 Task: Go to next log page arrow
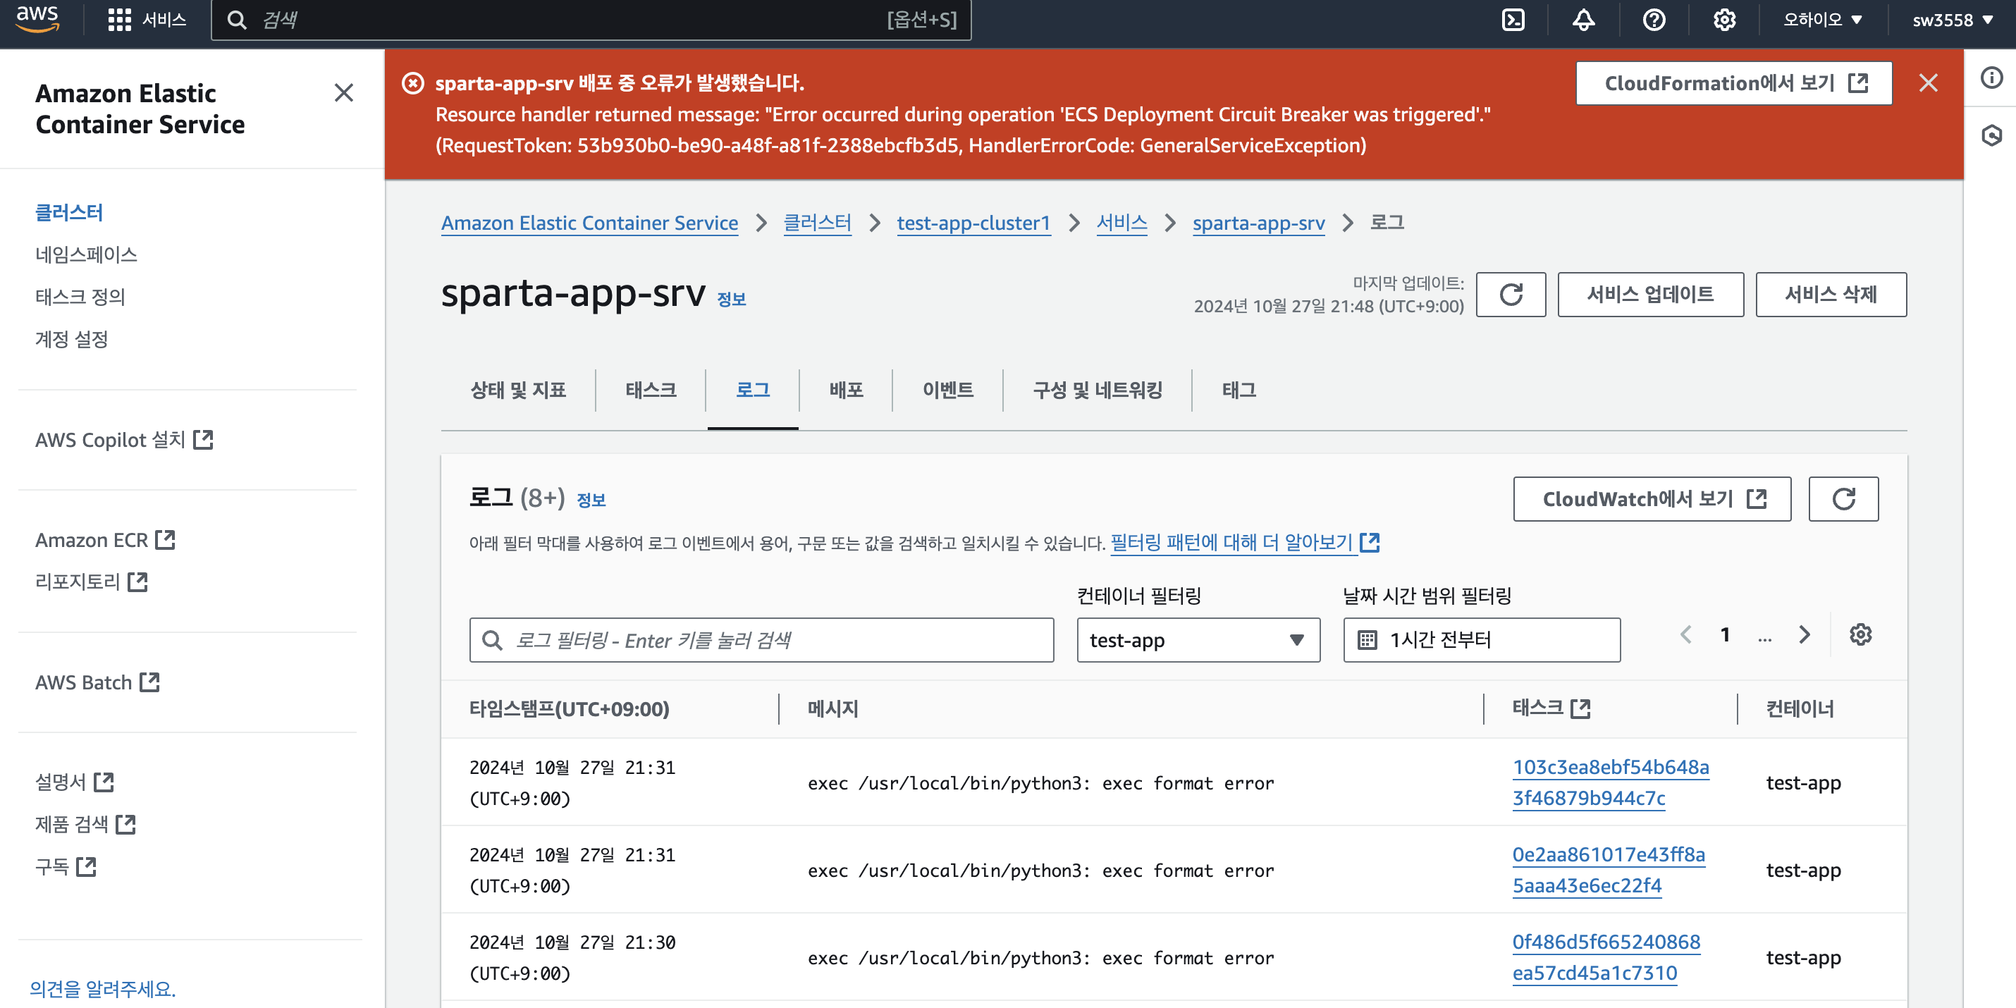click(x=1804, y=634)
